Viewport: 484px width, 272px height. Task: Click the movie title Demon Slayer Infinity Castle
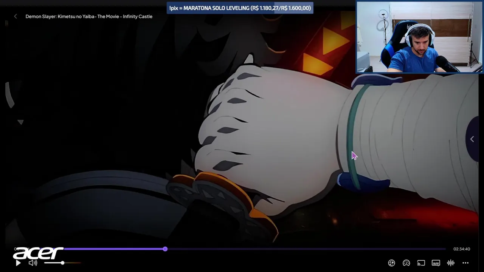[x=89, y=16]
